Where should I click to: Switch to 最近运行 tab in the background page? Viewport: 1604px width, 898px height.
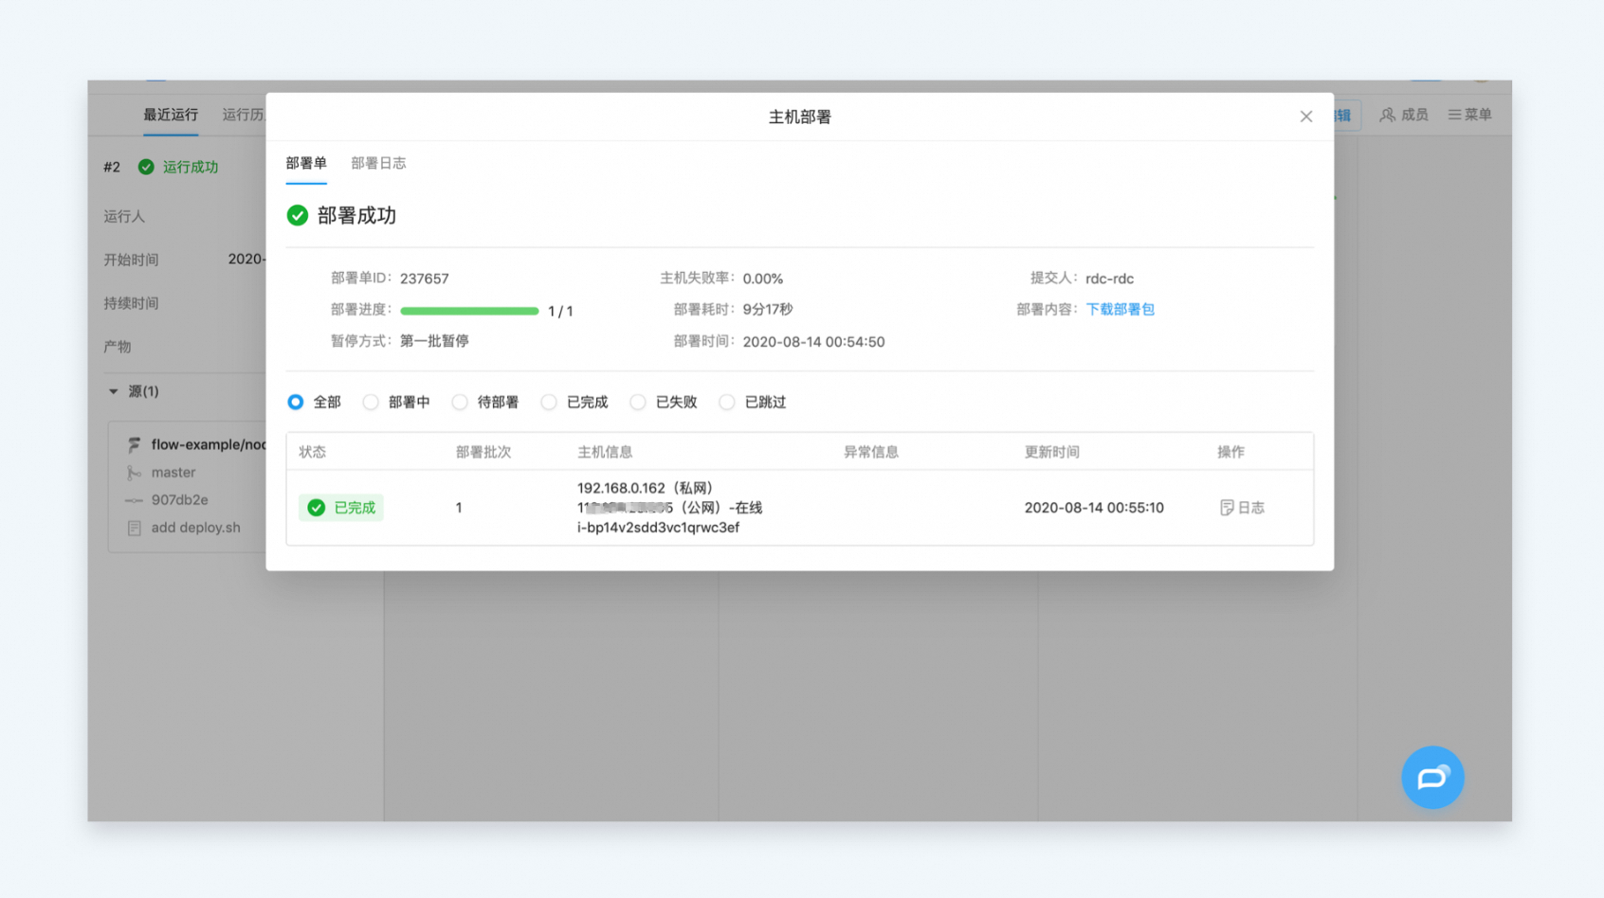click(171, 115)
